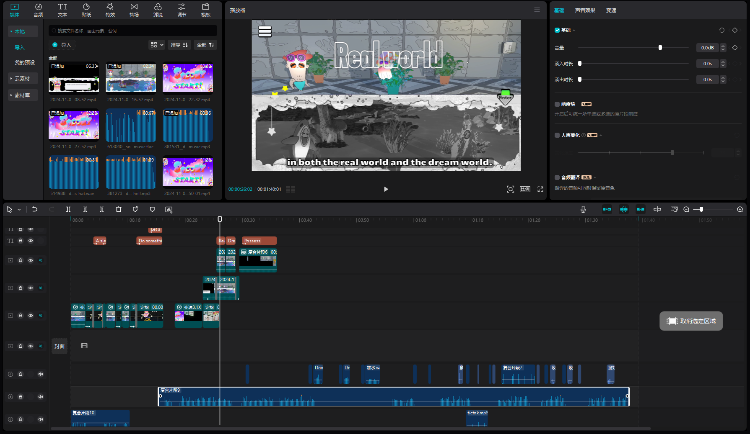
Task: Click the record voiceover microphone icon
Action: click(583, 209)
